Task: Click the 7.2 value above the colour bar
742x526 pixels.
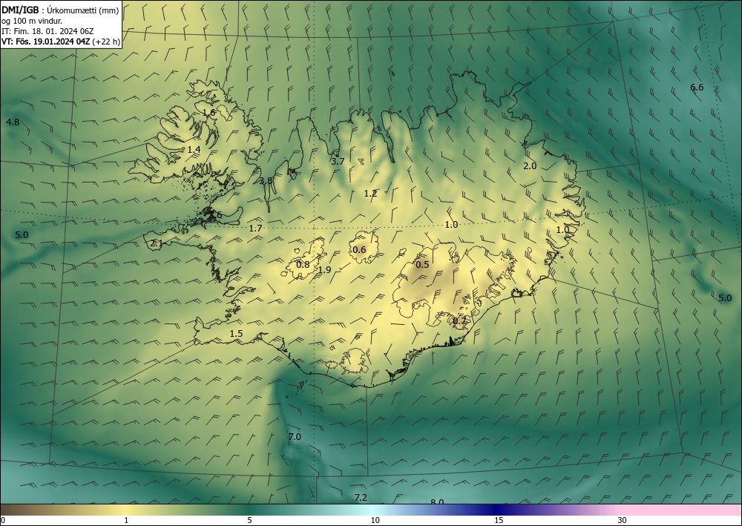Action: click(361, 497)
